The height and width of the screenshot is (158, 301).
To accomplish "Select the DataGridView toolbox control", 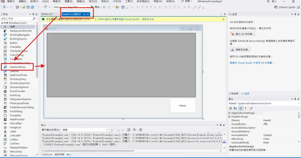I will click(17, 67).
